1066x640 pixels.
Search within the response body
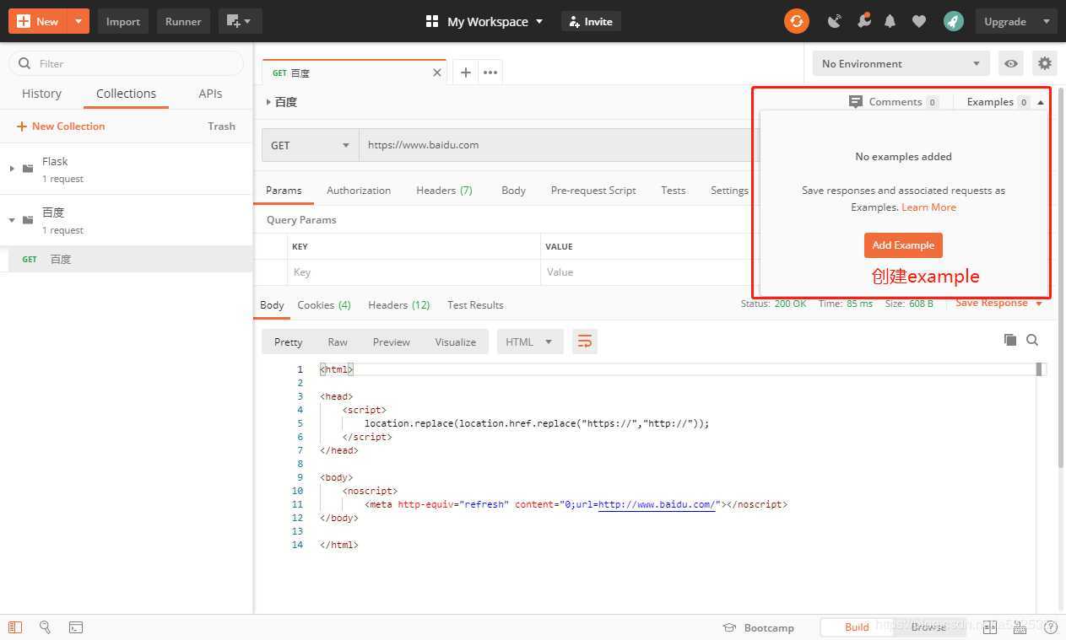1032,340
